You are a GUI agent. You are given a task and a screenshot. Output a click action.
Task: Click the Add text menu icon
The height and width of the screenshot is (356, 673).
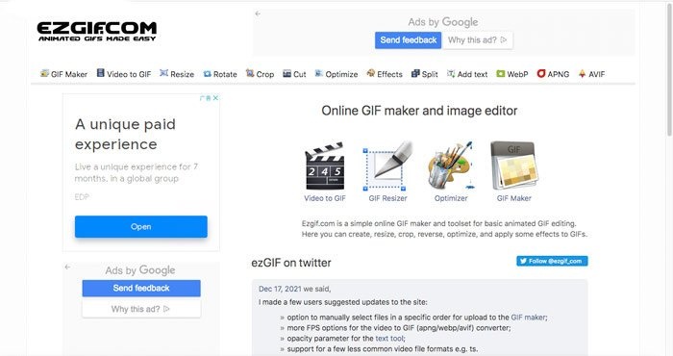(x=451, y=73)
